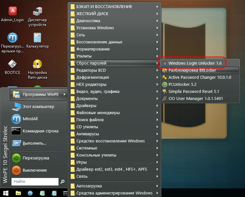
Task: Click the Выключение button
Action: pos(39,170)
